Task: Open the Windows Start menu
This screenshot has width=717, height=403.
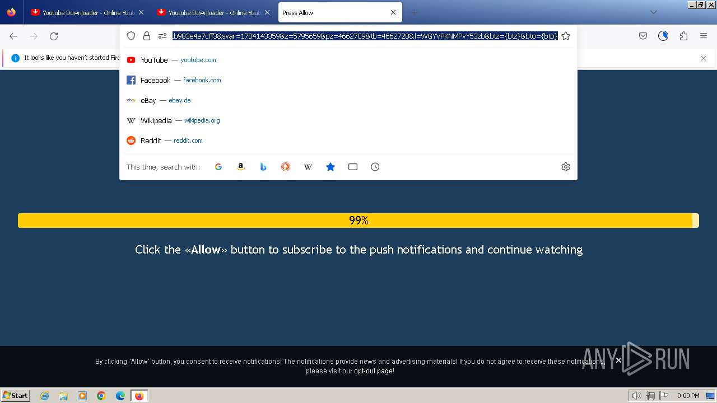Action: click(16, 395)
